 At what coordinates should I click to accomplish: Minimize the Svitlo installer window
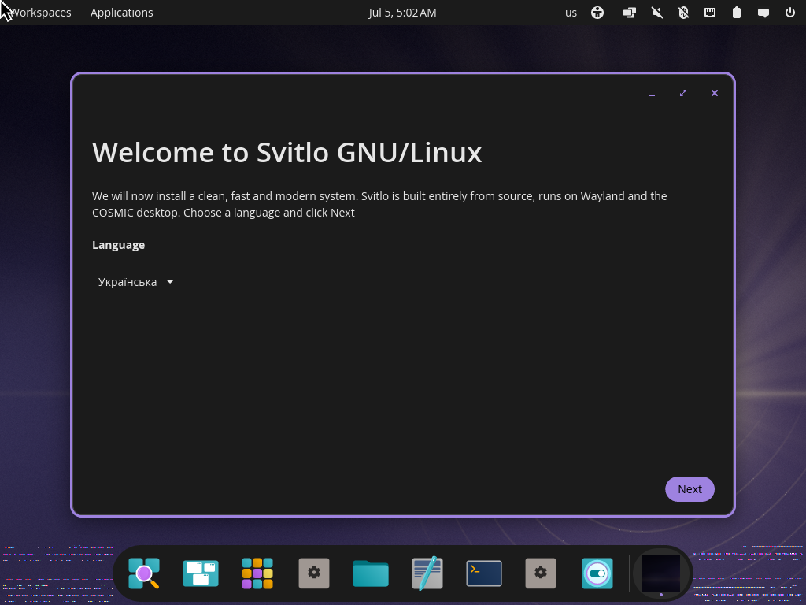tap(652, 93)
